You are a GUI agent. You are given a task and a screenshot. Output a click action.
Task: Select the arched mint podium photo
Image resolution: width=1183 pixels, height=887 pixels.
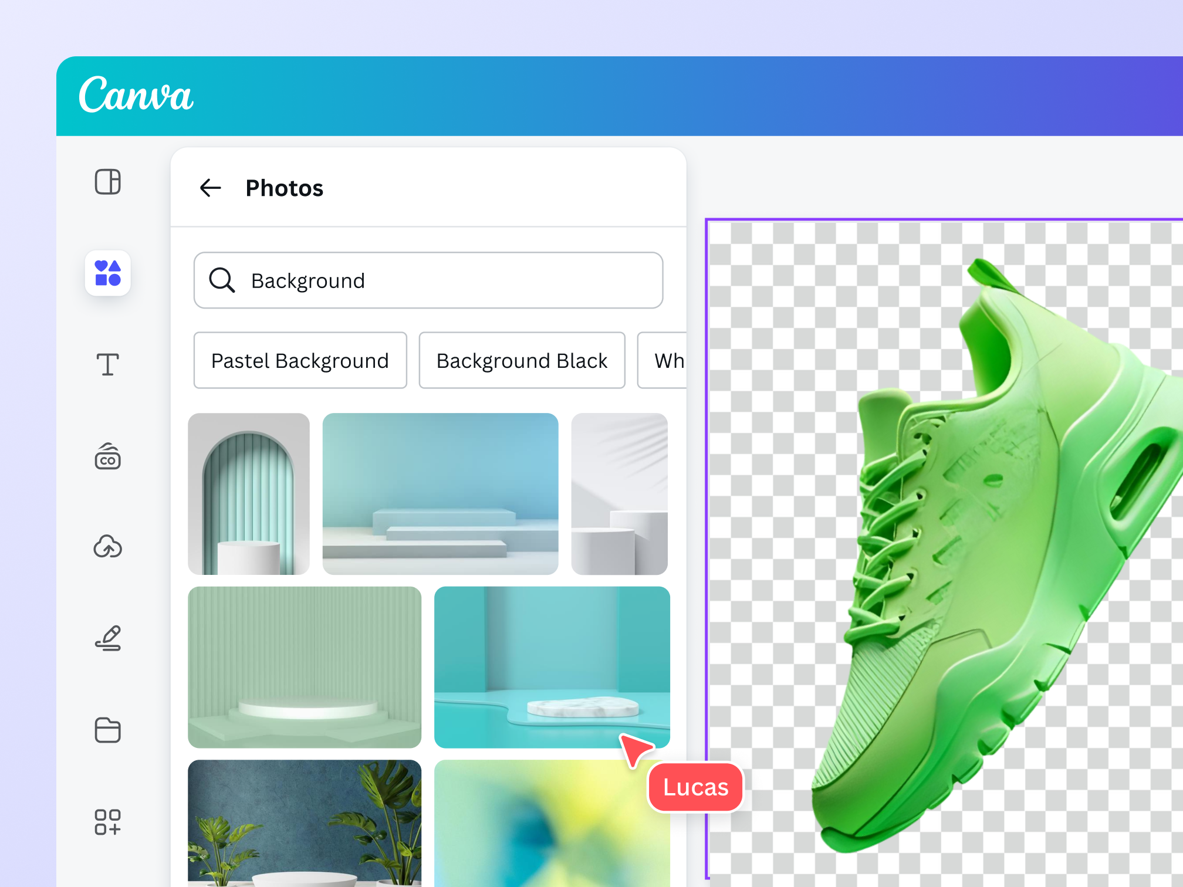pyautogui.click(x=248, y=493)
